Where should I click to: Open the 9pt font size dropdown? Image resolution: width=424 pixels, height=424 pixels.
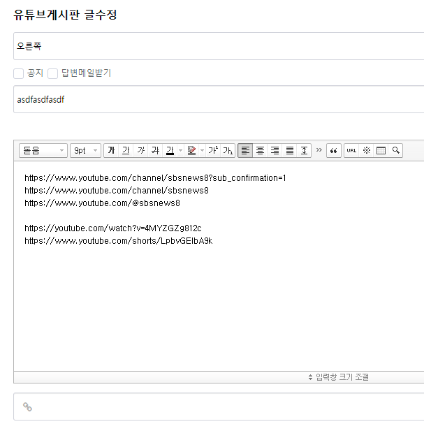86,150
